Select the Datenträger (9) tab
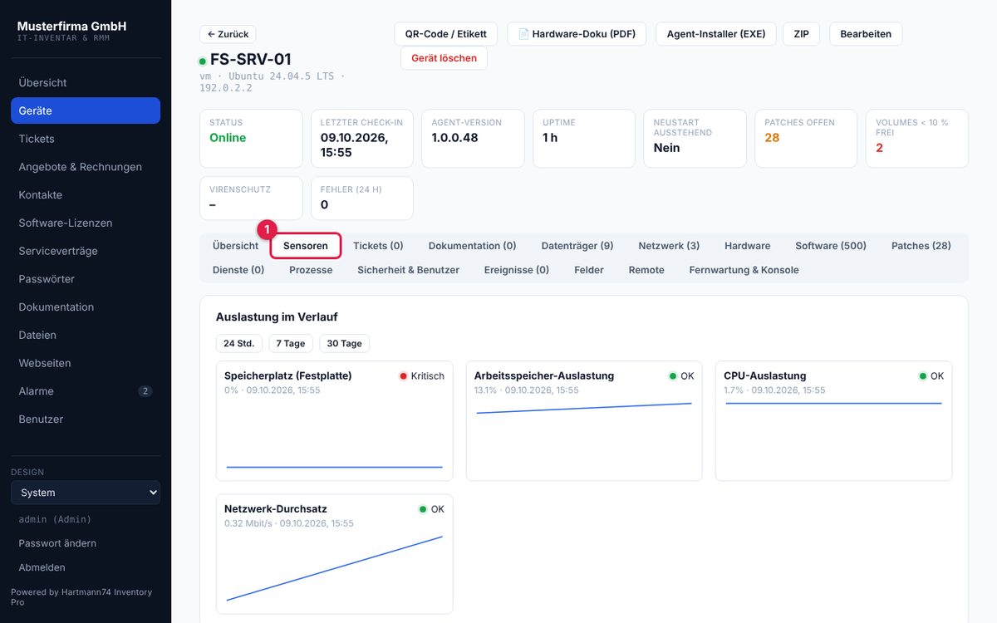The width and height of the screenshot is (997, 623). (x=577, y=246)
